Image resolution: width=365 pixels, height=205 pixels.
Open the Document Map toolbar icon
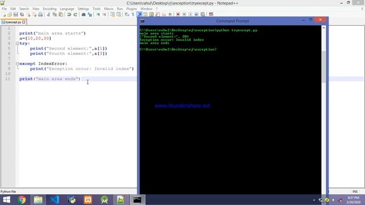[151, 14]
